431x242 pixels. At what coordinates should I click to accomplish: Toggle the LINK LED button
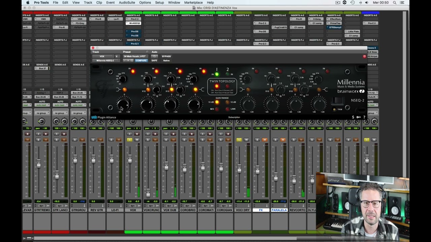coord(227,109)
